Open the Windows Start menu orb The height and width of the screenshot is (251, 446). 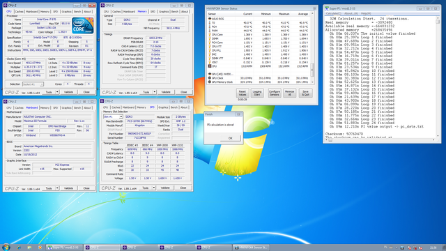pyautogui.click(x=6, y=247)
